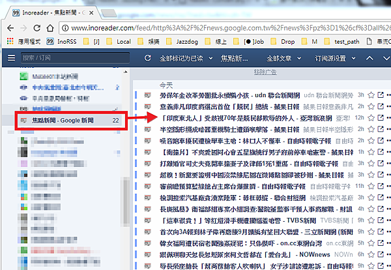Open the 聯合財經網 article (3h)
Viewport: 391px width, 270px height.
click(x=233, y=198)
